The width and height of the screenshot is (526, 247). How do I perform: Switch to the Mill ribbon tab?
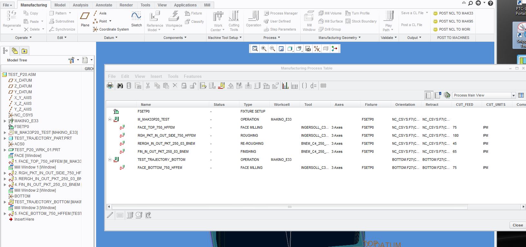coord(207,5)
